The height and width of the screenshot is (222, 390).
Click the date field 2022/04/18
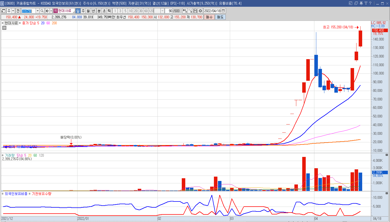[212, 11]
